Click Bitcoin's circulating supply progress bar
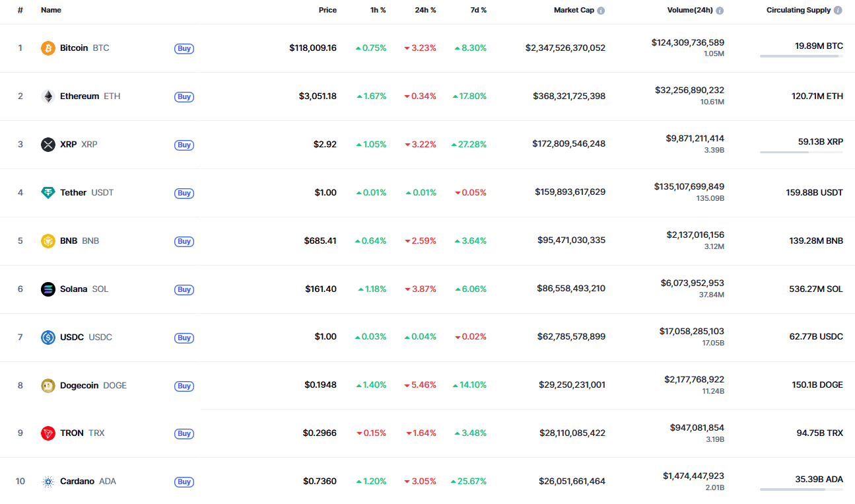The height and width of the screenshot is (504, 855). [802, 56]
